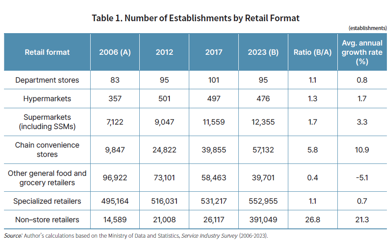Click Hypermarkets 2012 value 501

click(164, 99)
